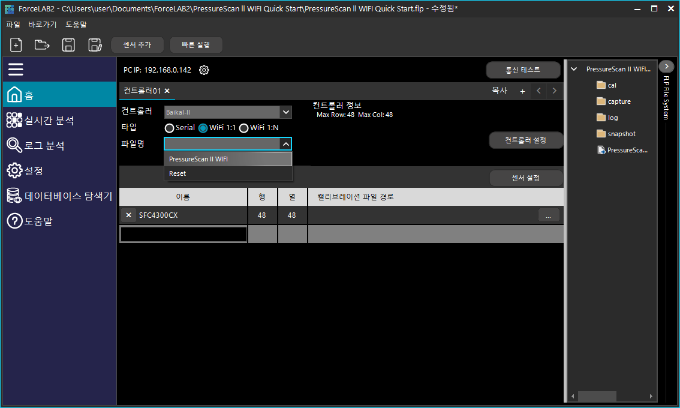Collapse the FLP File System panel
This screenshot has width=680, height=408.
(667, 67)
